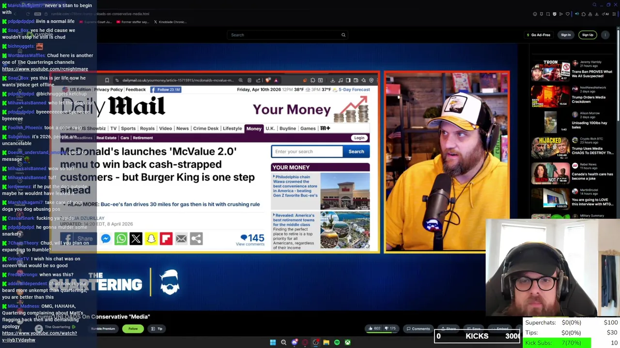620x348 pixels.
Task: Click the Daily Mail Search button
Action: [x=356, y=151]
